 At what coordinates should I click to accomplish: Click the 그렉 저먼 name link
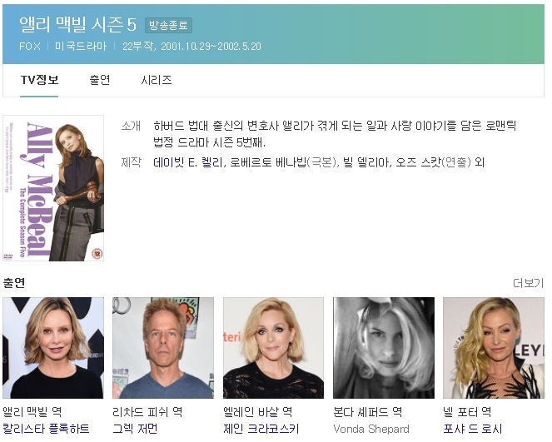click(135, 429)
